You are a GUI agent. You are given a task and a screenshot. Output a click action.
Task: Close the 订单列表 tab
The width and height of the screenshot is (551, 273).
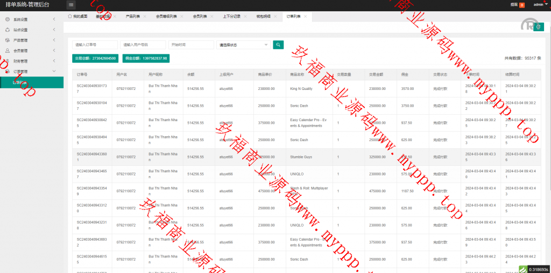pyautogui.click(x=306, y=17)
